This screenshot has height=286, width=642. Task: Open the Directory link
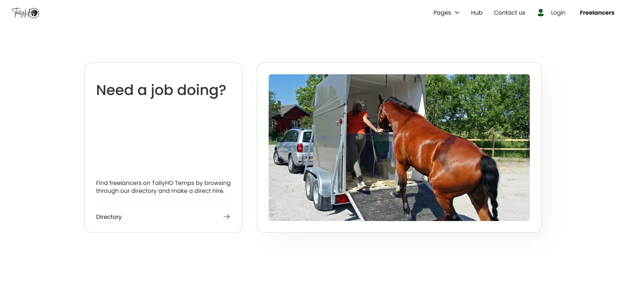(x=109, y=217)
